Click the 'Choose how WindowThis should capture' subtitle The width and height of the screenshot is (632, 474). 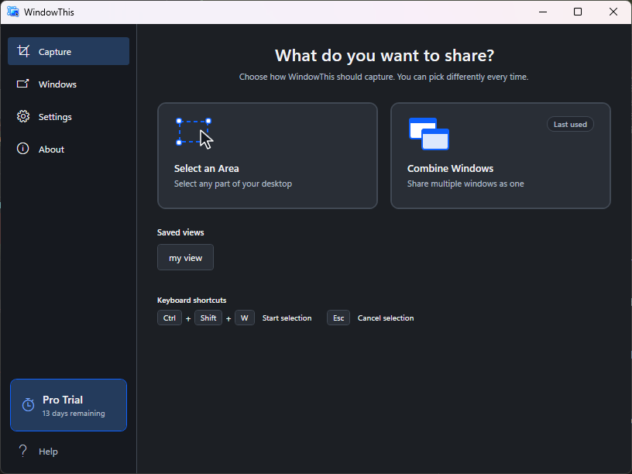pyautogui.click(x=383, y=77)
